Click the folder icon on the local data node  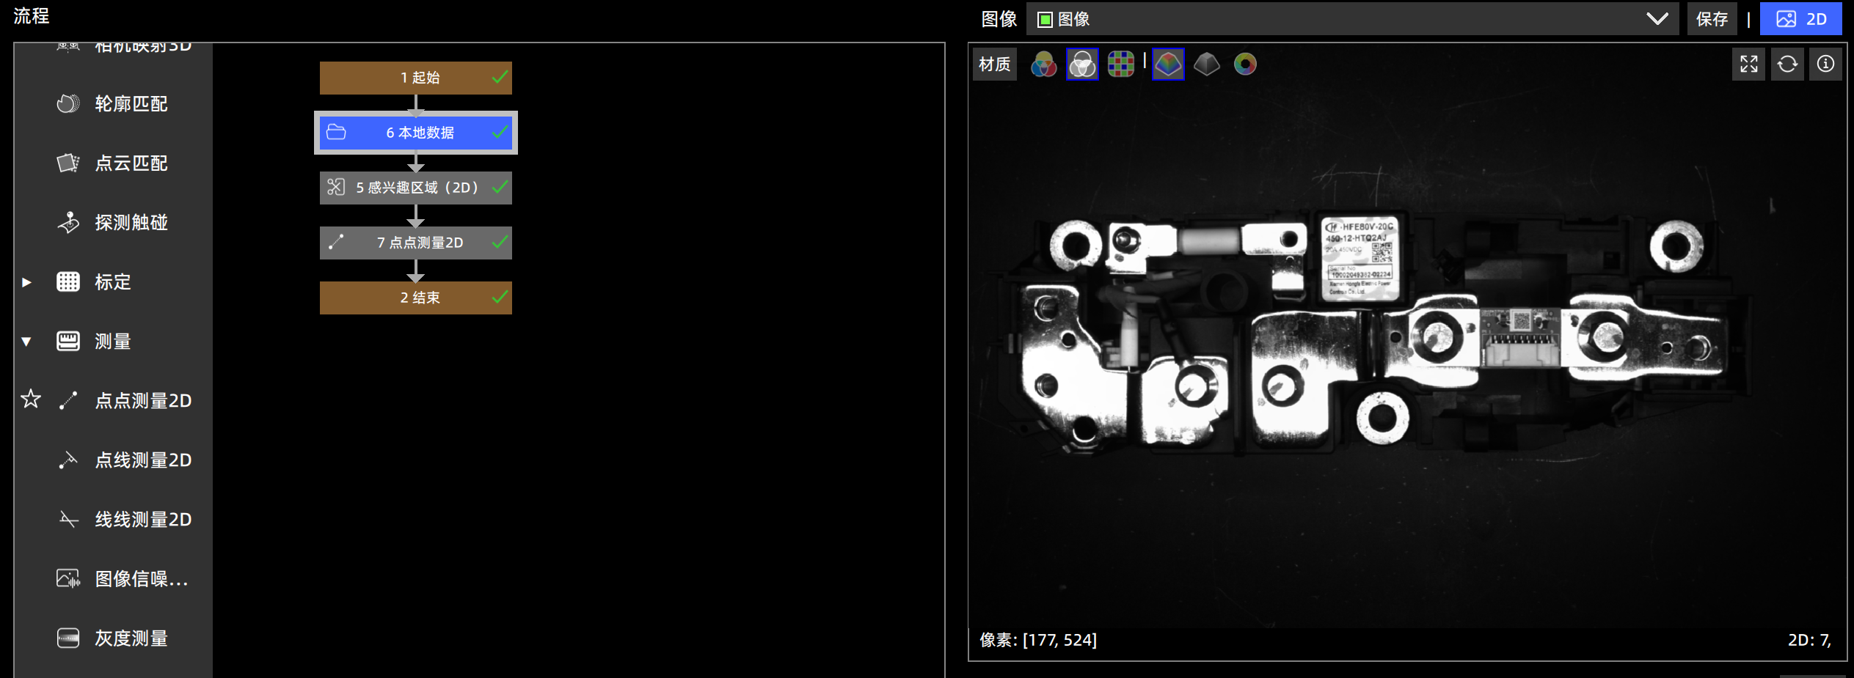pyautogui.click(x=336, y=132)
